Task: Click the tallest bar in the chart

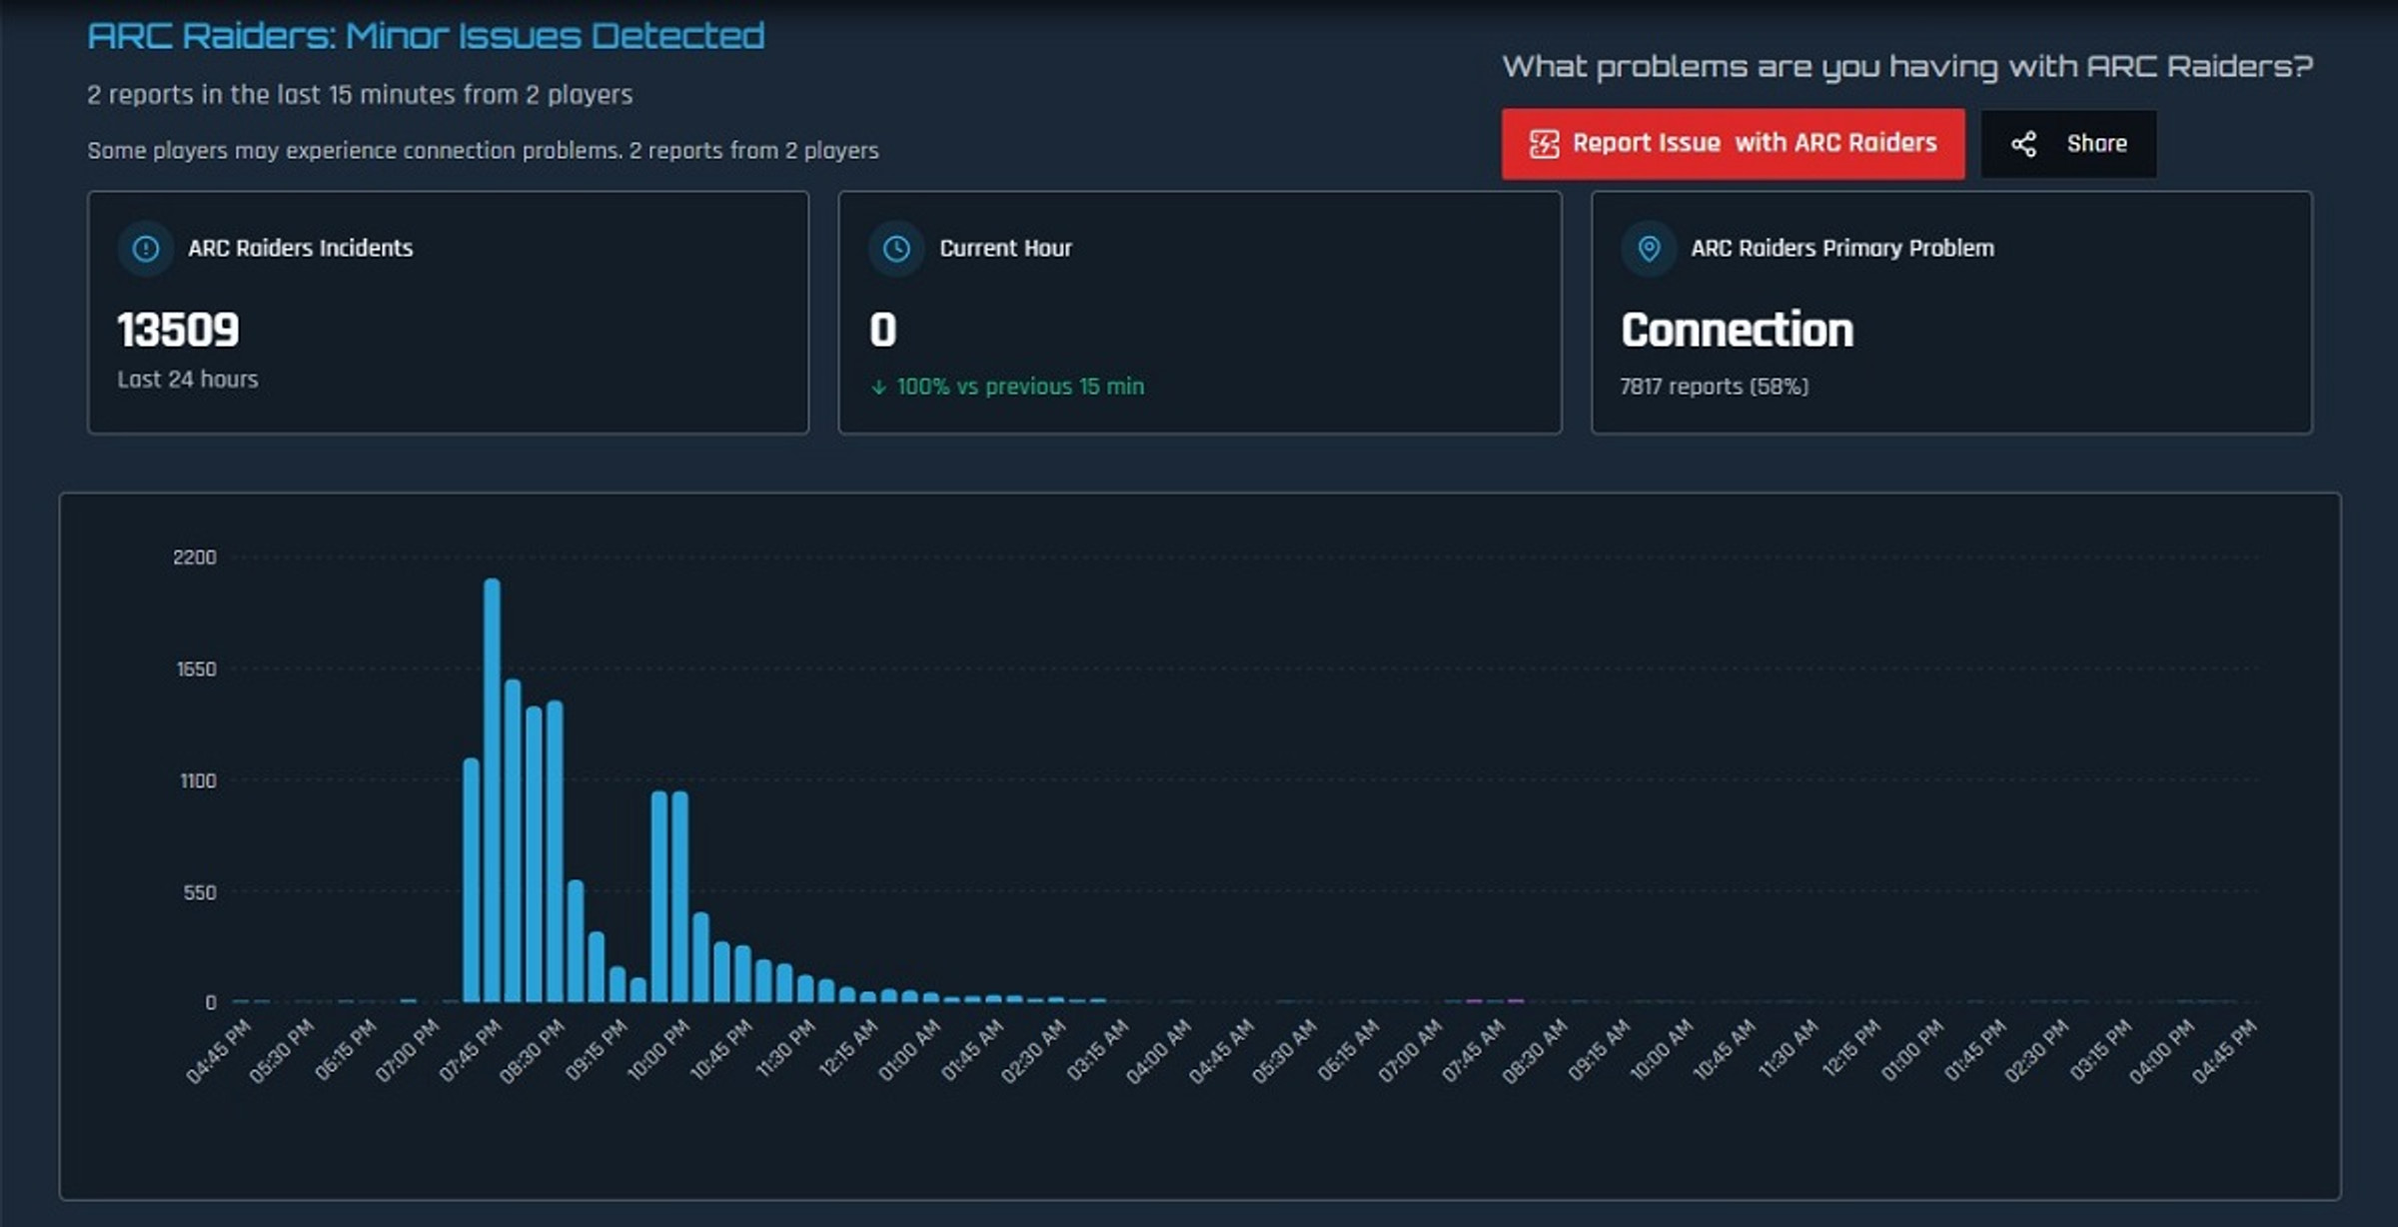Action: (492, 789)
